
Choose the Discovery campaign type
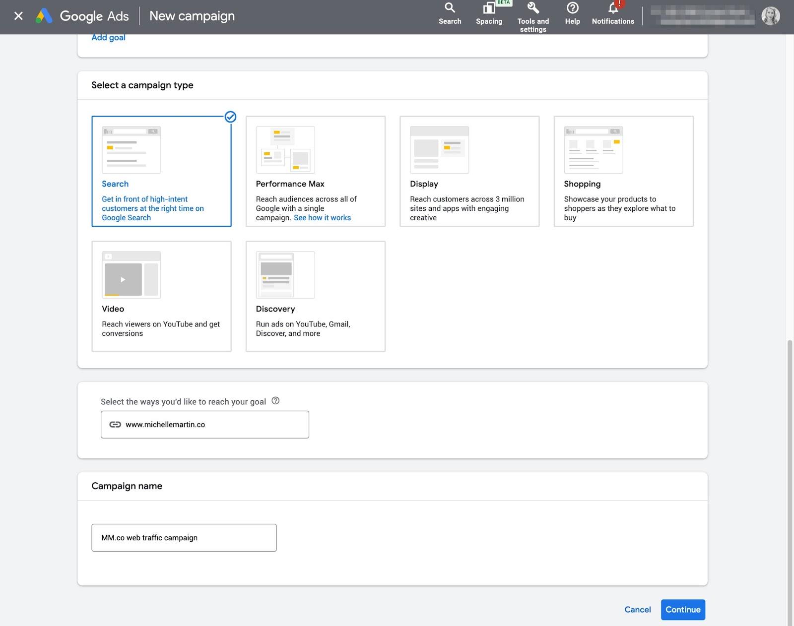click(x=316, y=297)
